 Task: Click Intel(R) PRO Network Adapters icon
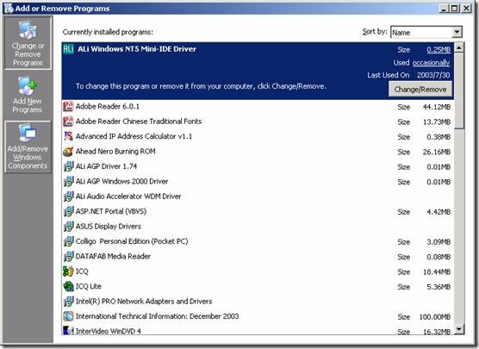(68, 301)
